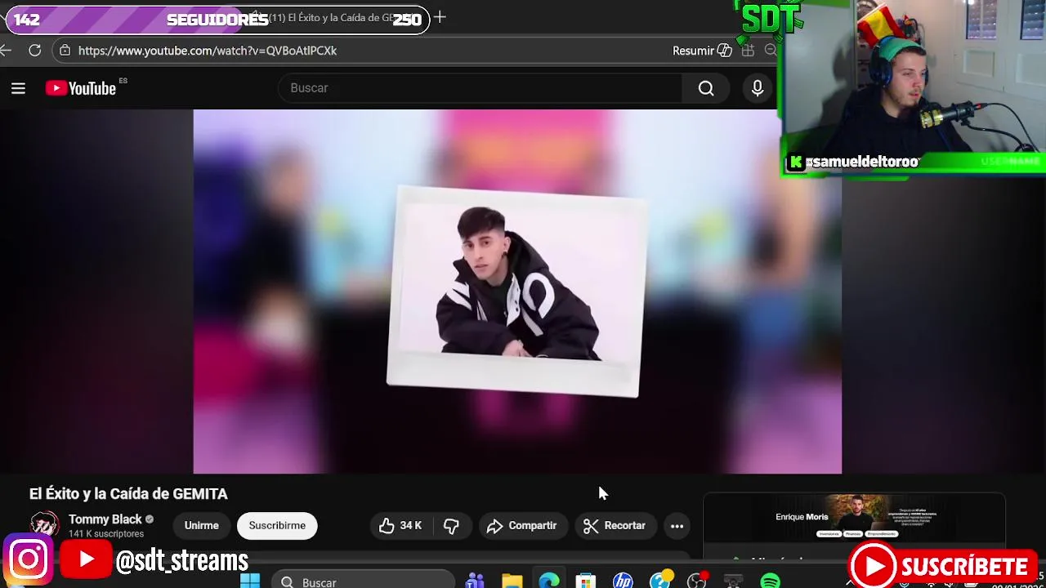Open the Windows Start menu
Image resolution: width=1046 pixels, height=588 pixels.
coord(250,581)
